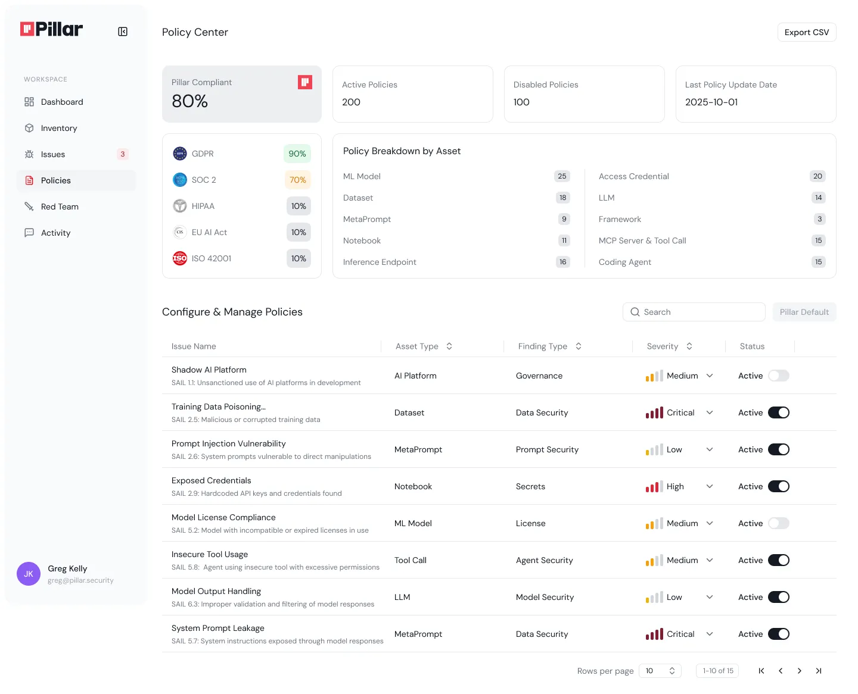Image resolution: width=858 pixels, height=694 pixels.
Task: Click the policy Search input field
Action: (x=694, y=312)
